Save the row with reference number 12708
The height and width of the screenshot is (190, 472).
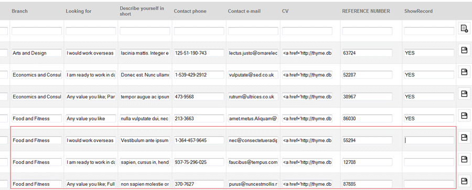[x=464, y=159]
